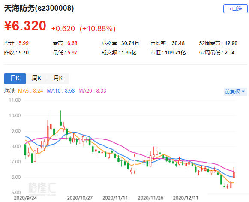Viewport: 249px width, 202px height.
Task: Switch to 日K daily chart tab
Action: pos(15,78)
